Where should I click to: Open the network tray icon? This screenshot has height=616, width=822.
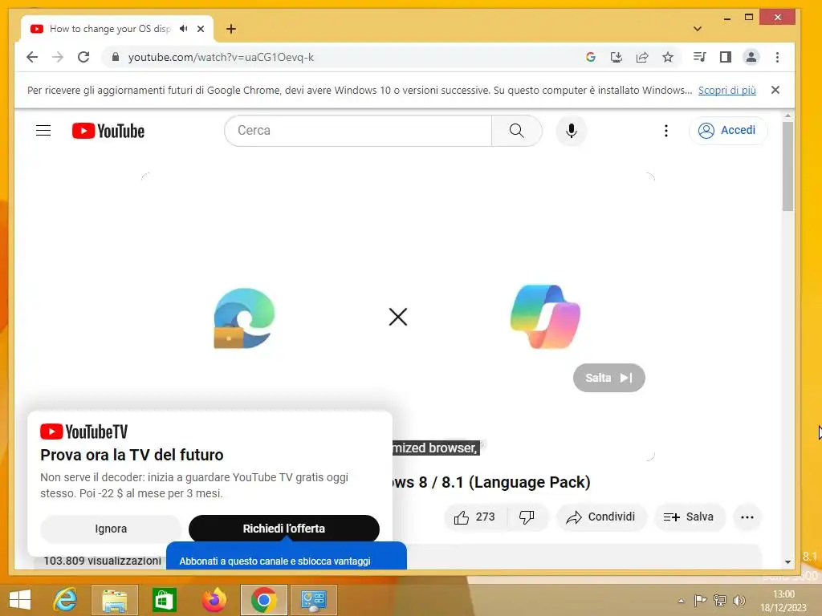tap(720, 600)
